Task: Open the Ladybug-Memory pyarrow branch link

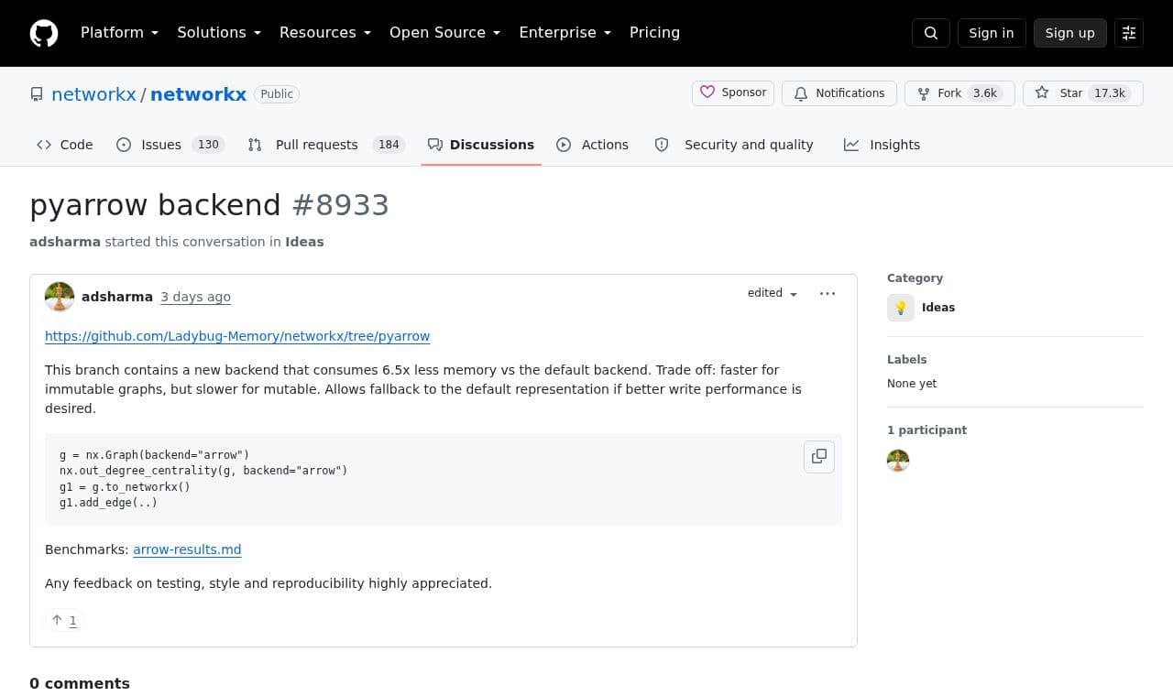Action: tap(237, 336)
